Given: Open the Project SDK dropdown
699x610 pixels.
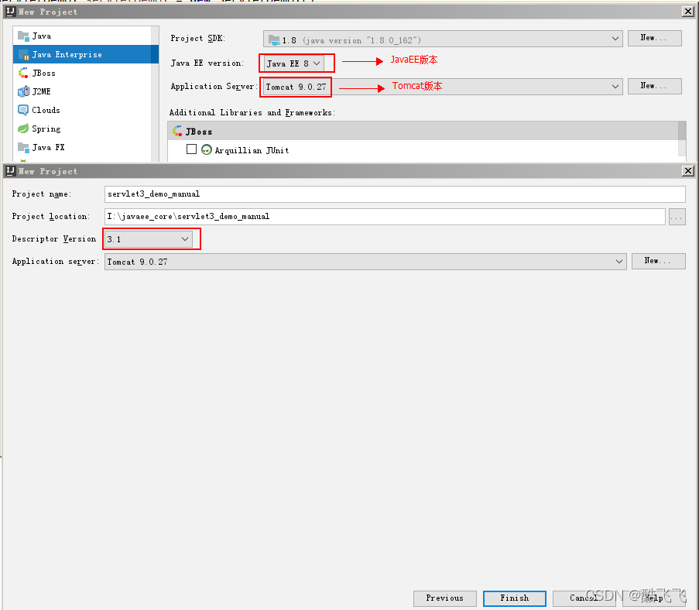Looking at the screenshot, I should [443, 39].
